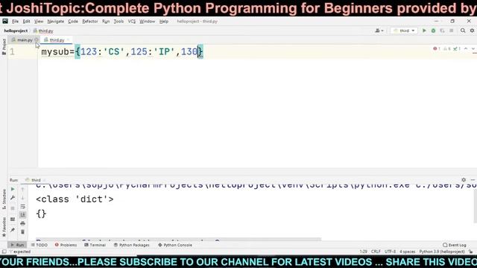Viewport: 477px width, 268px height.
Task: Go to previous highlighted error arrow
Action: tap(466, 48)
